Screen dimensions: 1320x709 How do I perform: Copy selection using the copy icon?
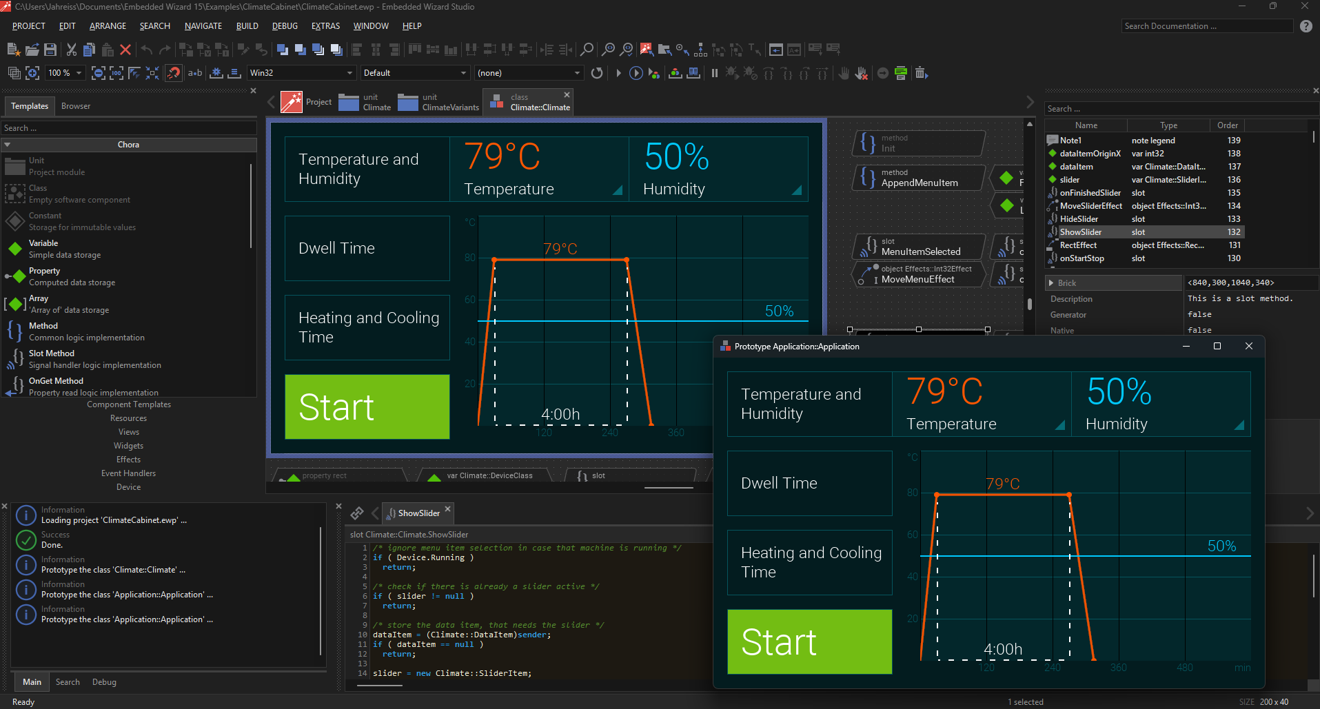[x=89, y=50]
